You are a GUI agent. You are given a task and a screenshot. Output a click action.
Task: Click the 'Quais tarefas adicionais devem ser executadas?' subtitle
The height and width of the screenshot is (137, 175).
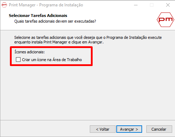pyautogui.click(x=55, y=21)
